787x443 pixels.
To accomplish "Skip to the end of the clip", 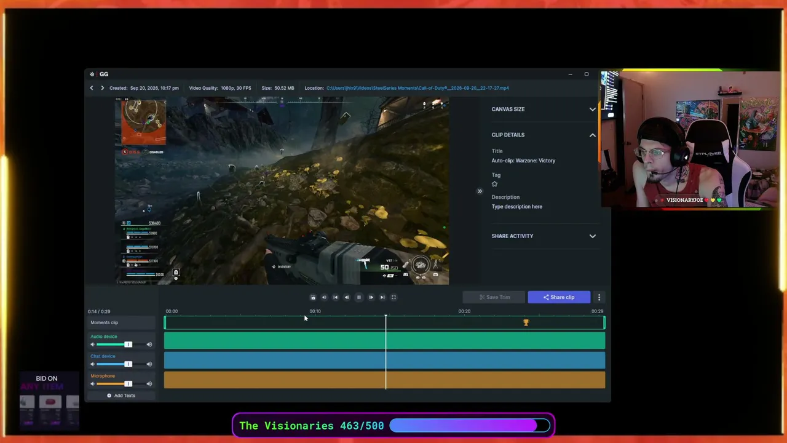I will [x=382, y=297].
